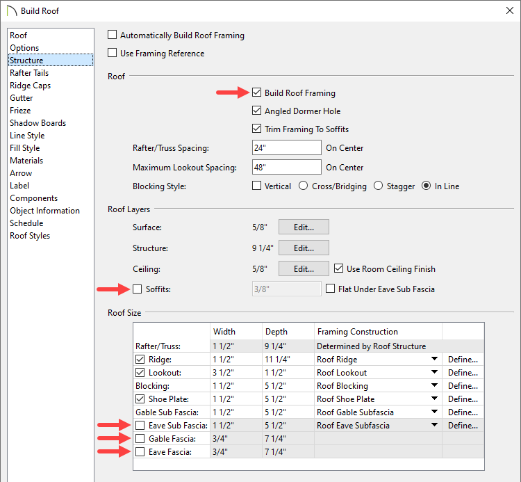The image size is (521, 482).
Task: Uncheck the Lookout row checkbox
Action: pos(140,373)
